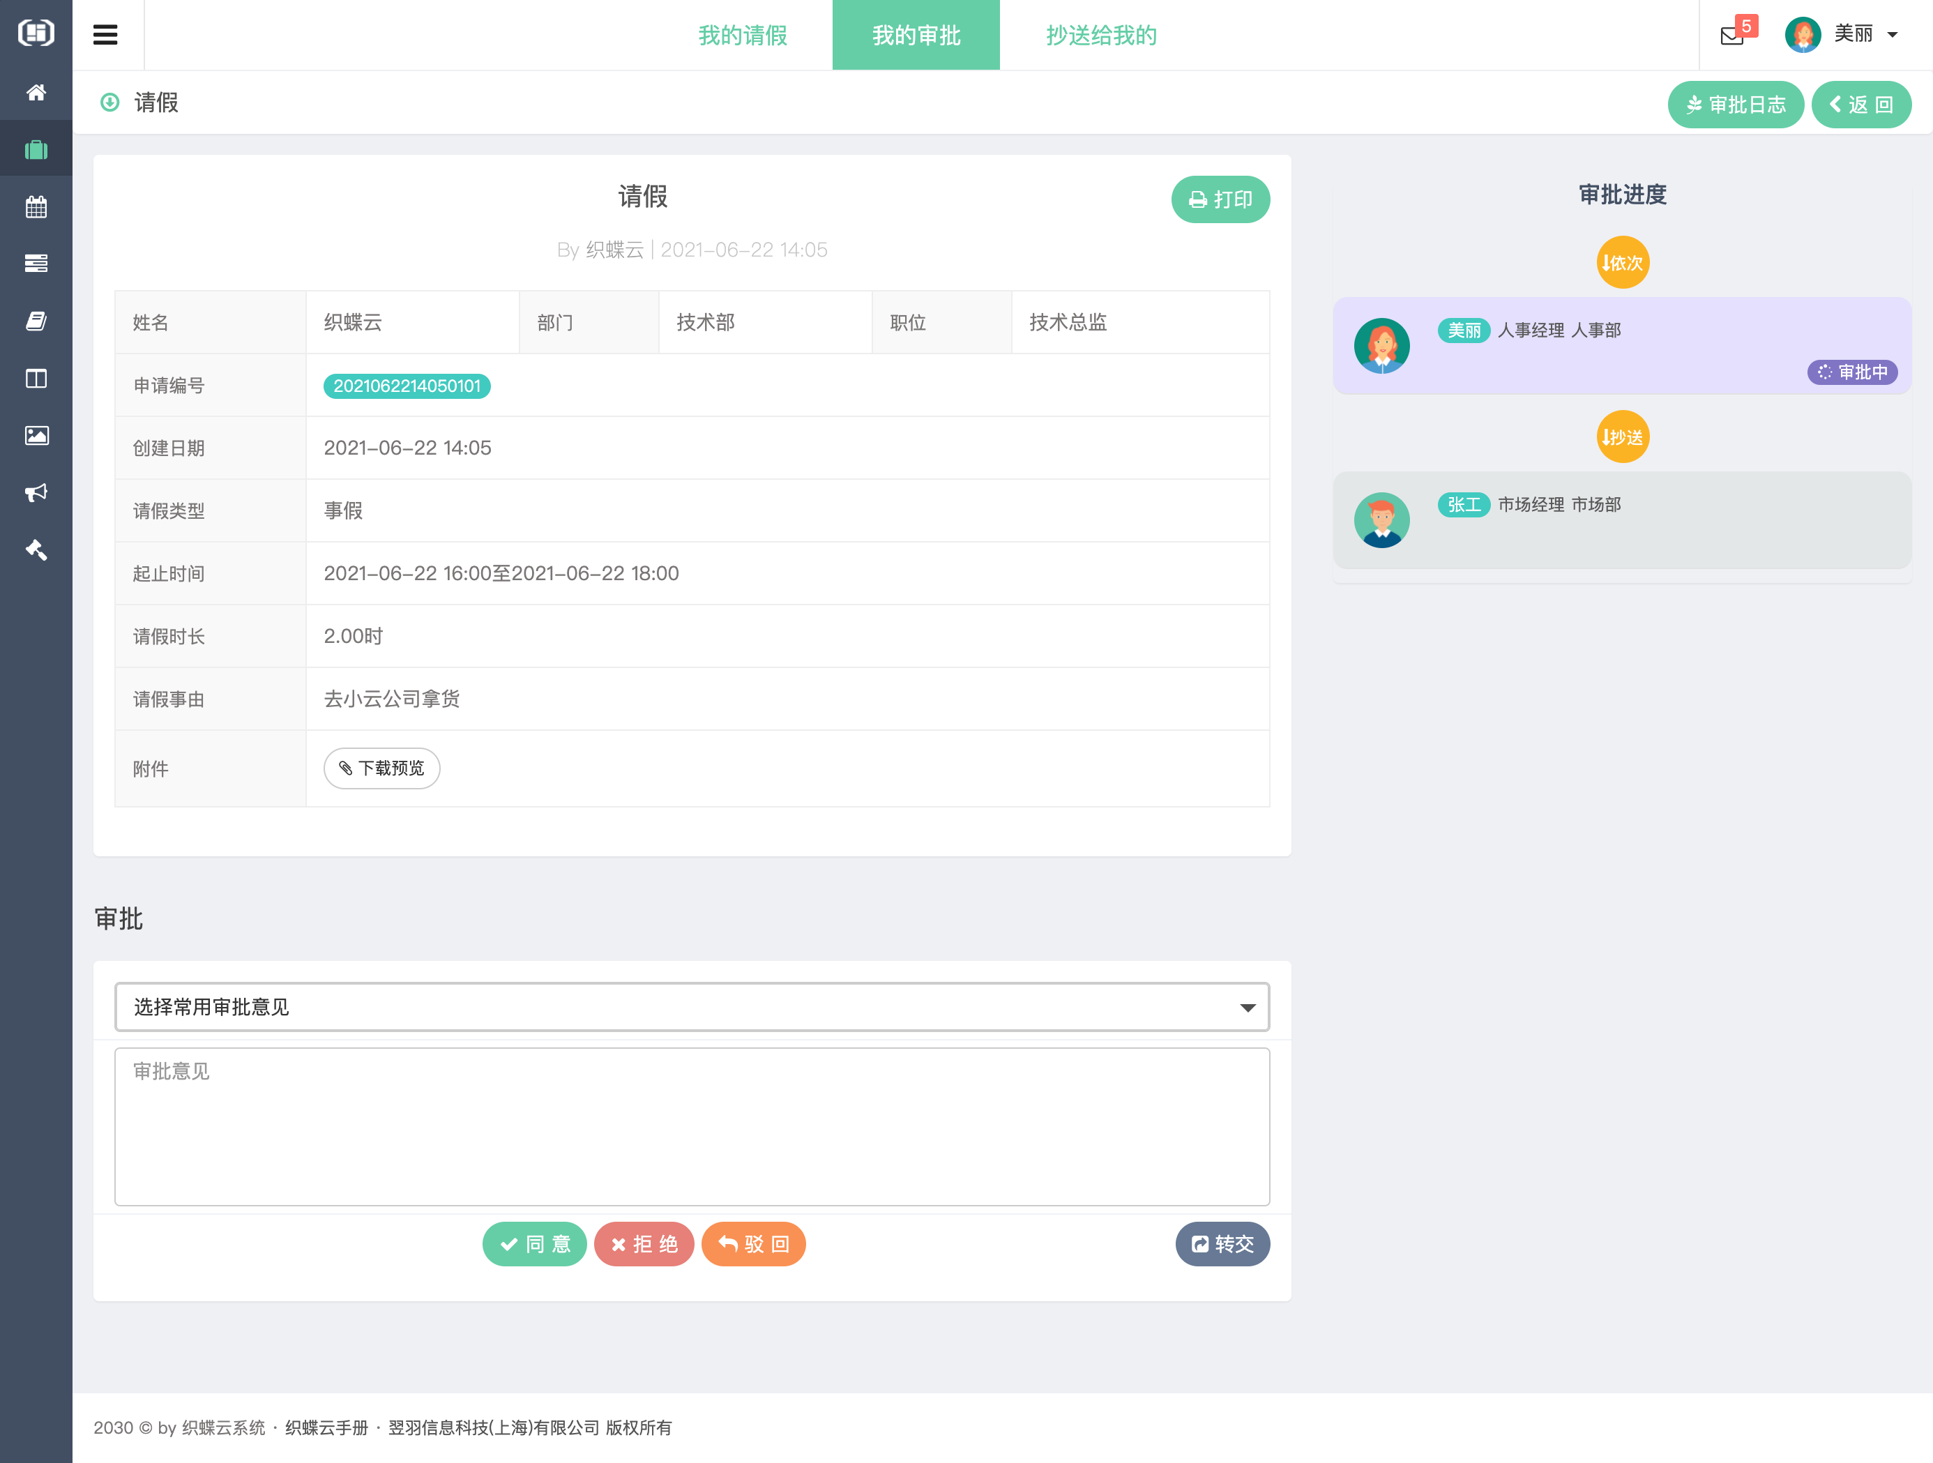Screen dimensions: 1933x1463
Task: Open the mail notifications icon
Action: coord(1731,36)
